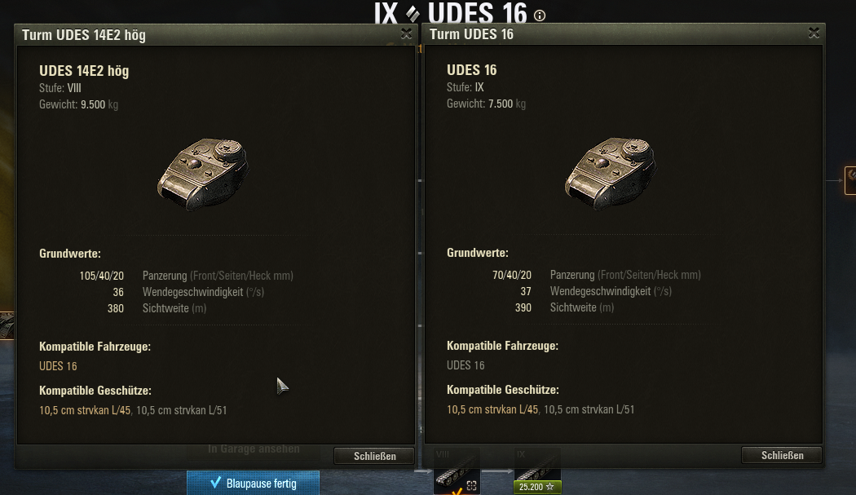Click the UDES 16 turret image
Image resolution: width=856 pixels, height=495 pixels.
click(611, 173)
